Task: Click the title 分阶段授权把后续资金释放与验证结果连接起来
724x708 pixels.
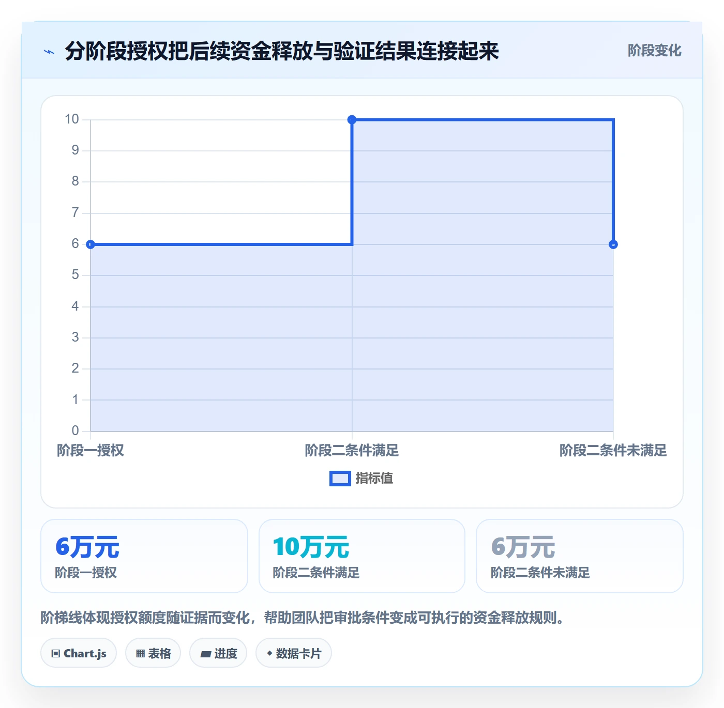Action: [x=282, y=51]
